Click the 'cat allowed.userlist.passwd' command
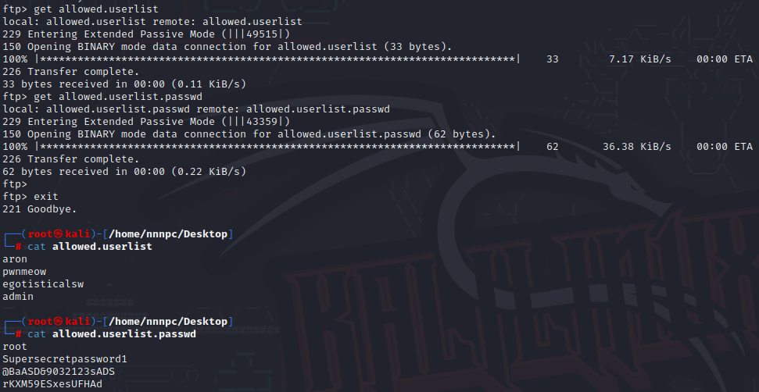Viewport: 759px width, 392px height. [111, 333]
